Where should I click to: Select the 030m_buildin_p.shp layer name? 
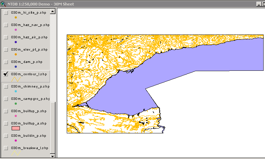pos(28,136)
